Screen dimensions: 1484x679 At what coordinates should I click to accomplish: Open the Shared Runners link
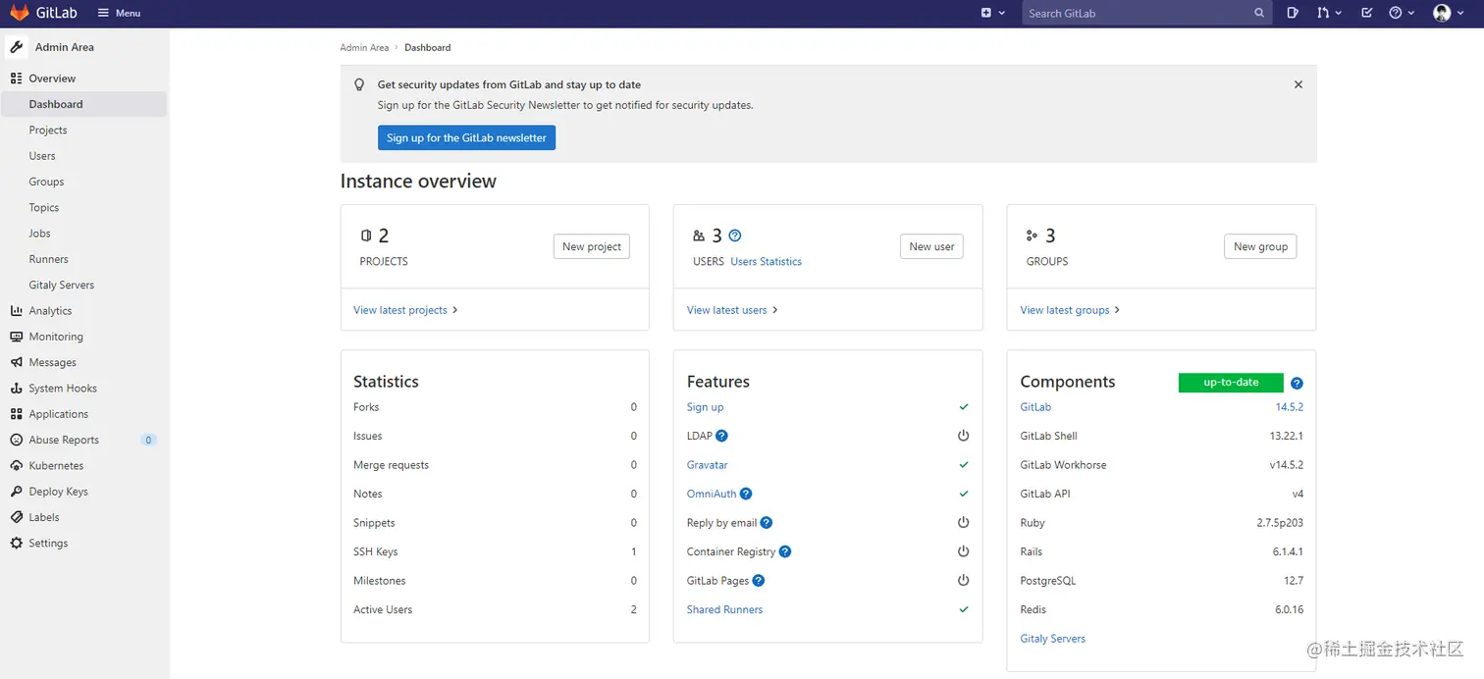coord(724,609)
